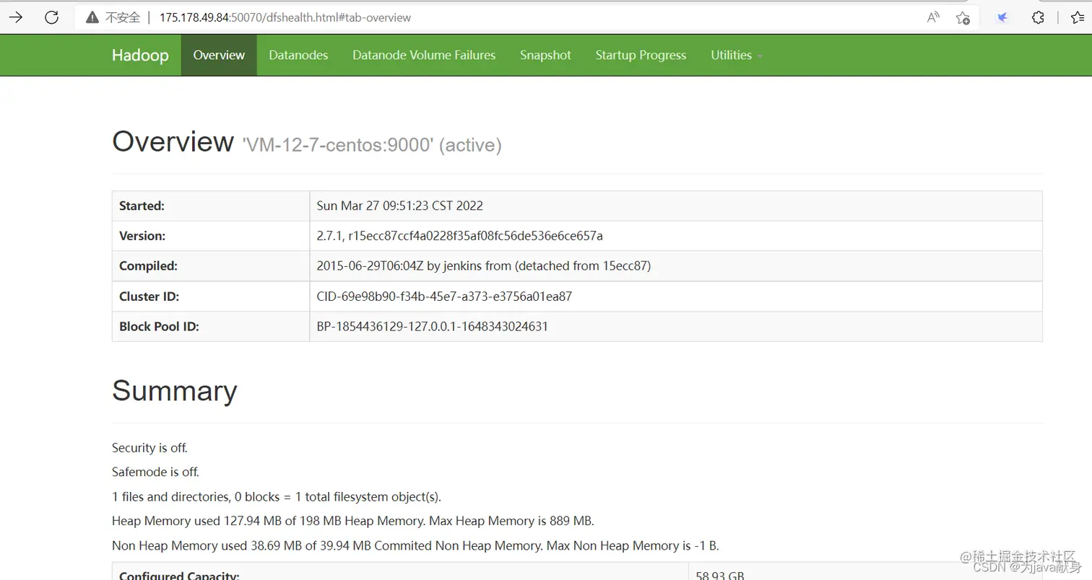
Task: Click the Overview page heading
Action: point(173,141)
